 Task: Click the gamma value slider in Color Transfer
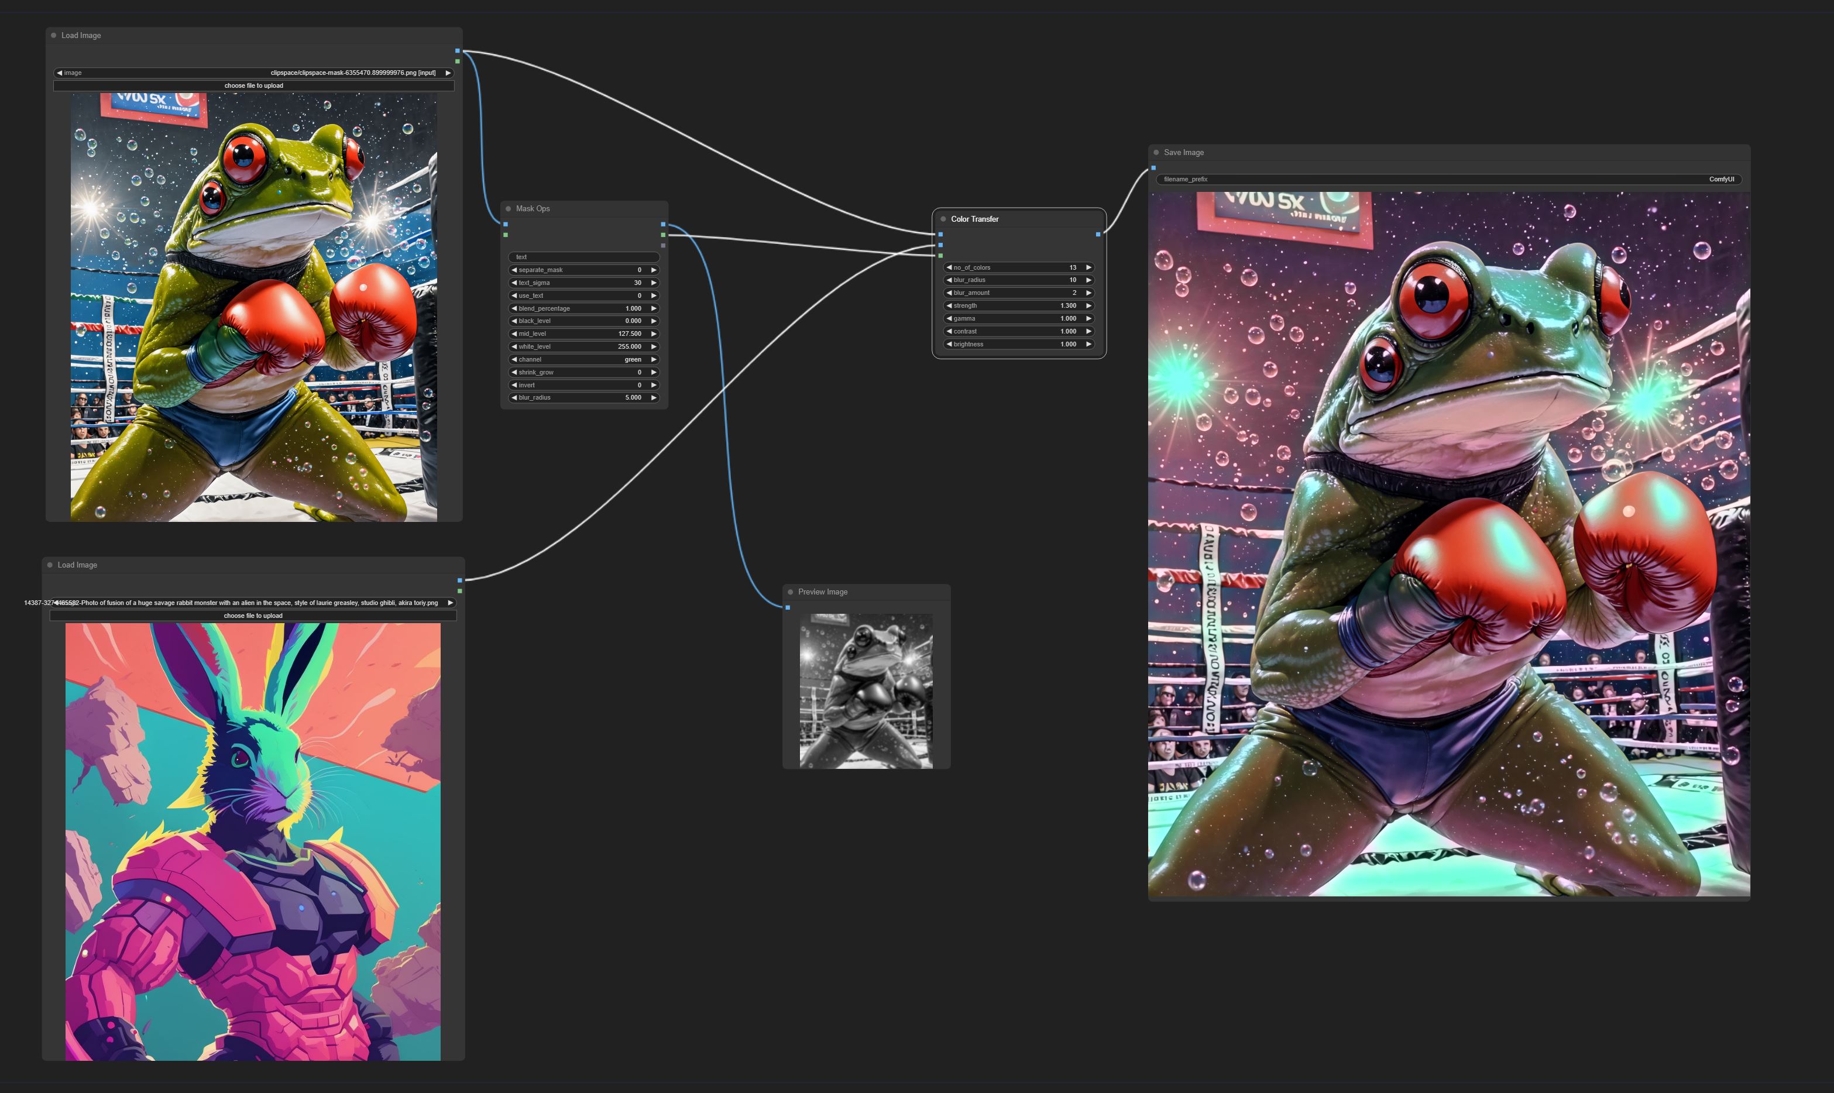1019,318
